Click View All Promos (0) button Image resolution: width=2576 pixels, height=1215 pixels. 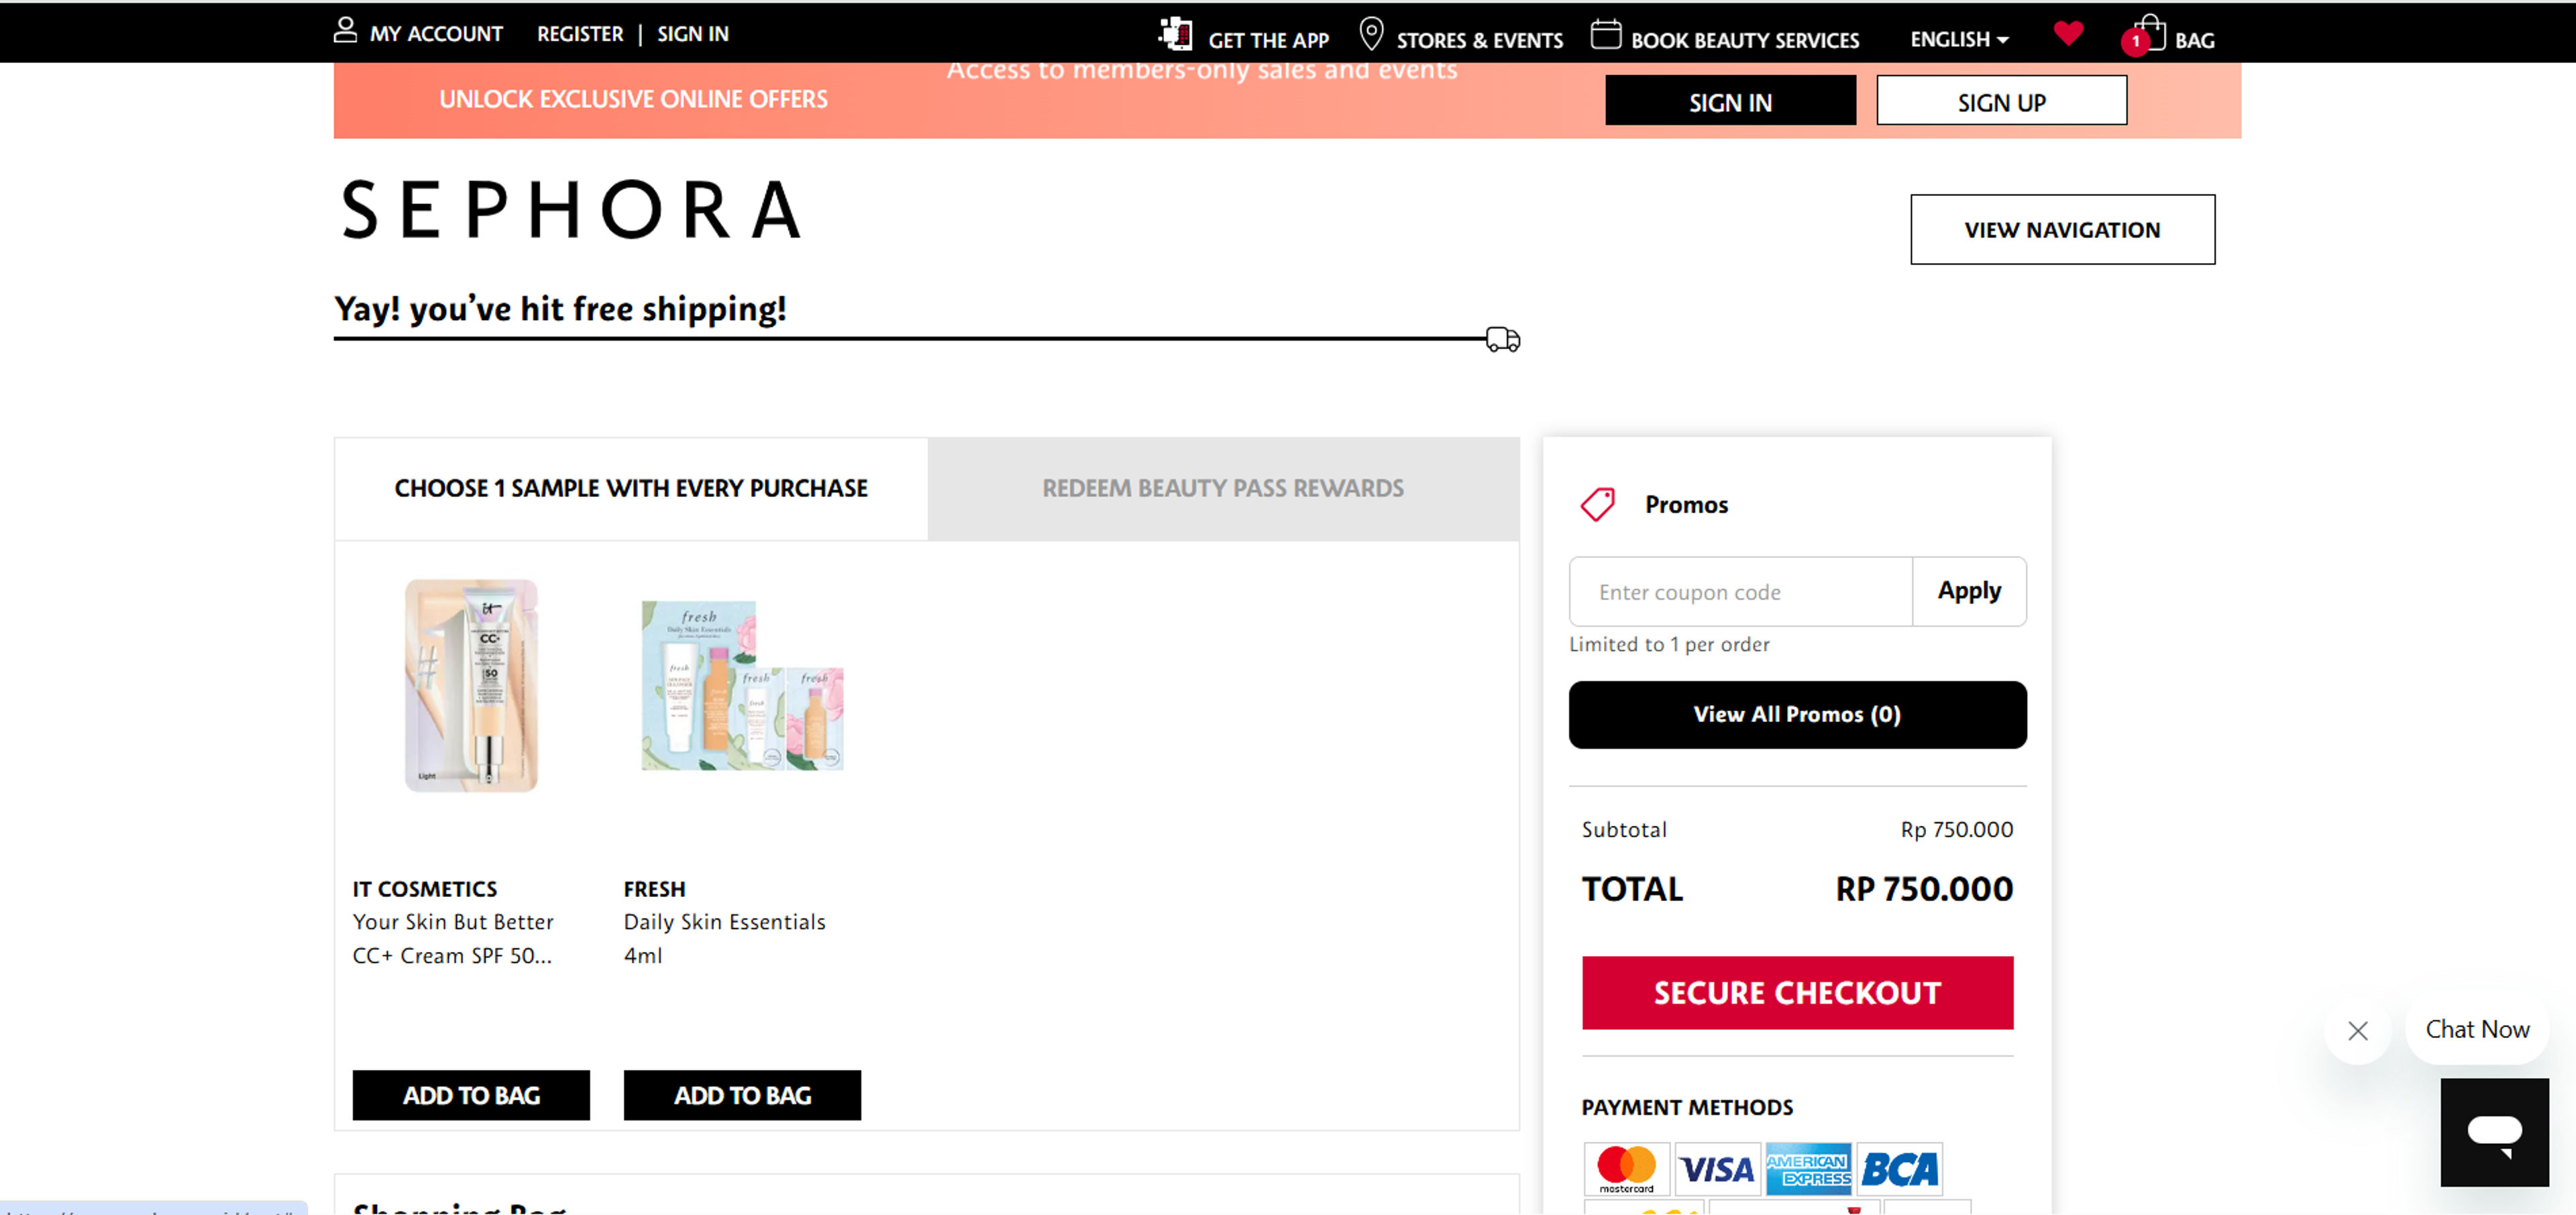click(x=1797, y=715)
